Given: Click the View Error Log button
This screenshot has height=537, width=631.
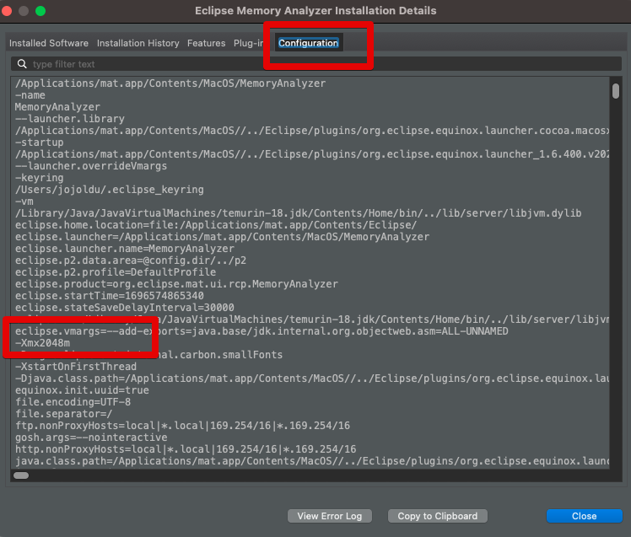Looking at the screenshot, I should (x=330, y=516).
